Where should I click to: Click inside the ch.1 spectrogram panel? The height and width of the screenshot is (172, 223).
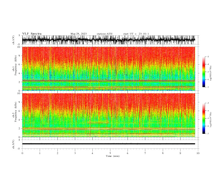[109, 69]
